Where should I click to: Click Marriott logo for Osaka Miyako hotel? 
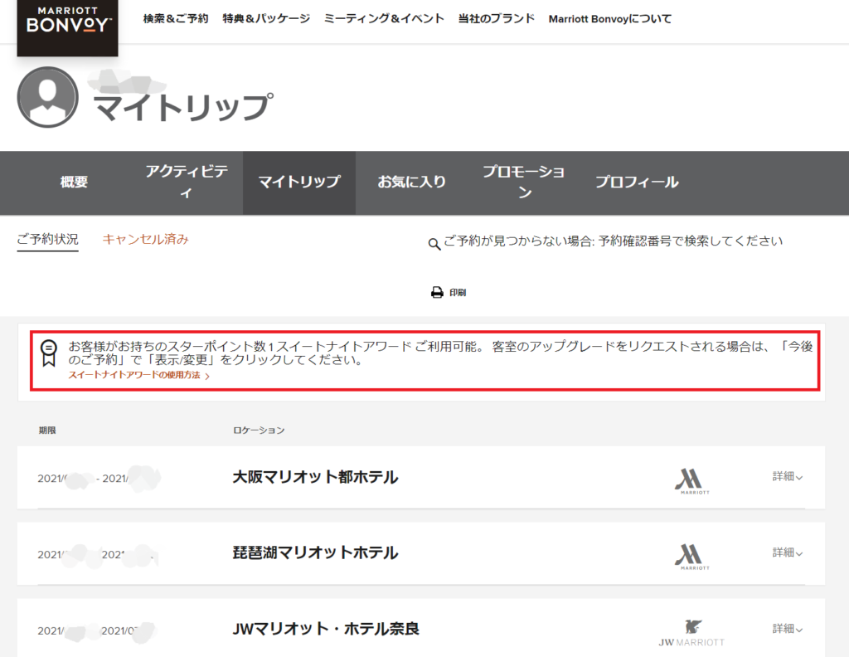(x=691, y=481)
